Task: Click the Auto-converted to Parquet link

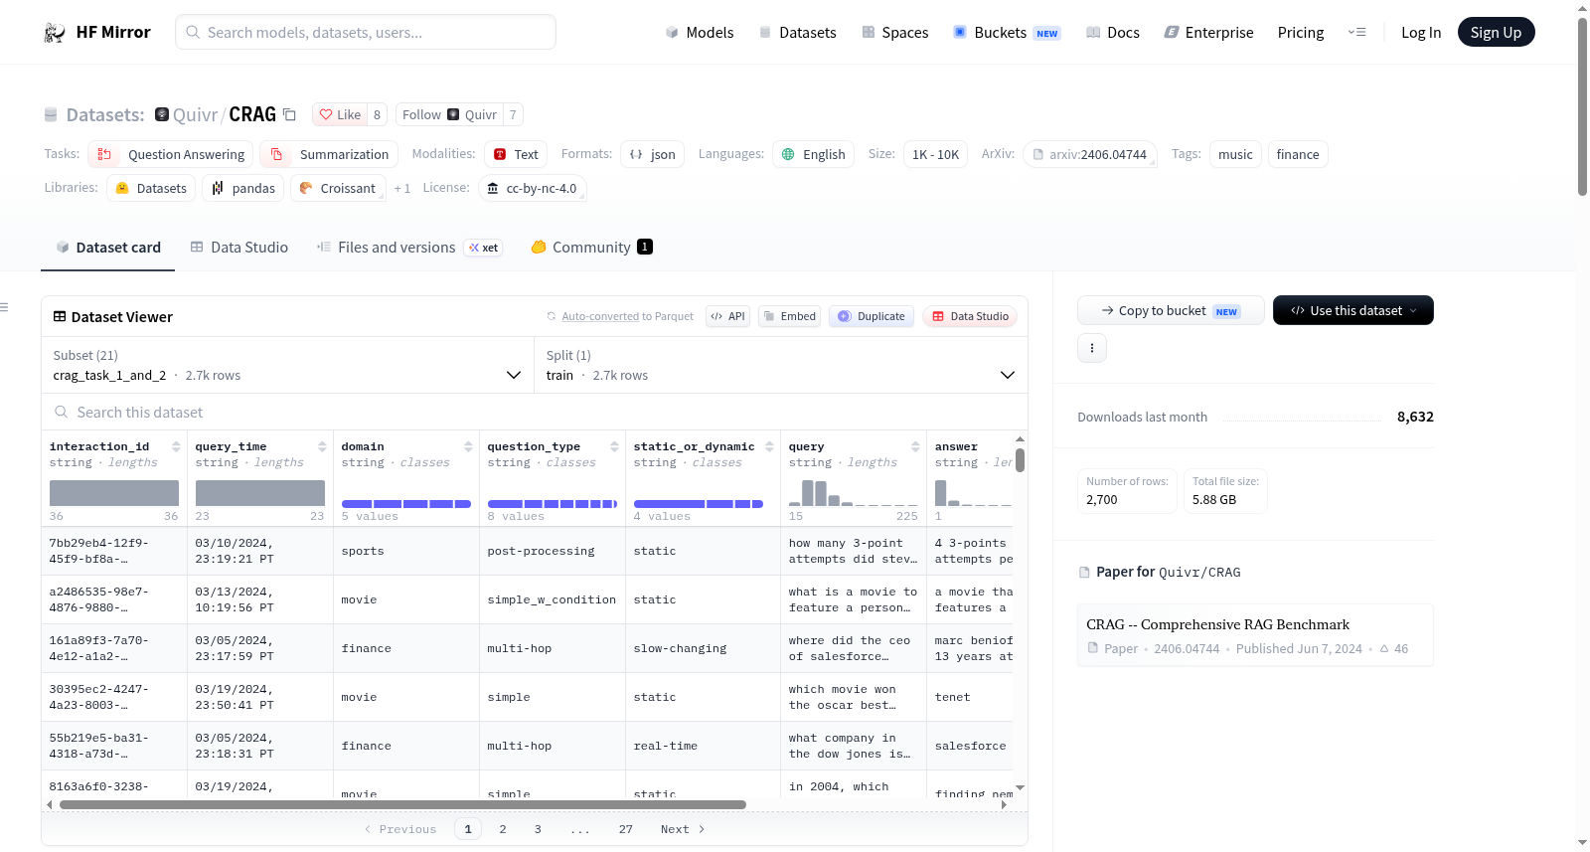Action: point(627,316)
